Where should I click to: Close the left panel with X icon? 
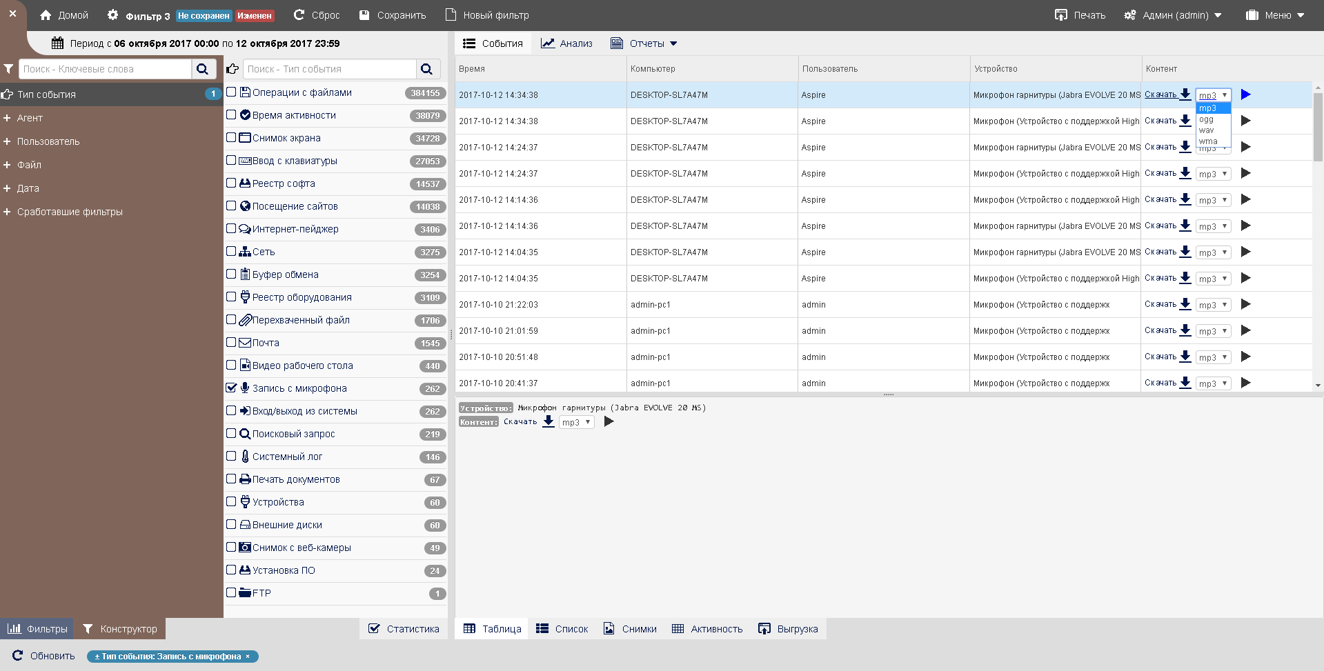[12, 14]
